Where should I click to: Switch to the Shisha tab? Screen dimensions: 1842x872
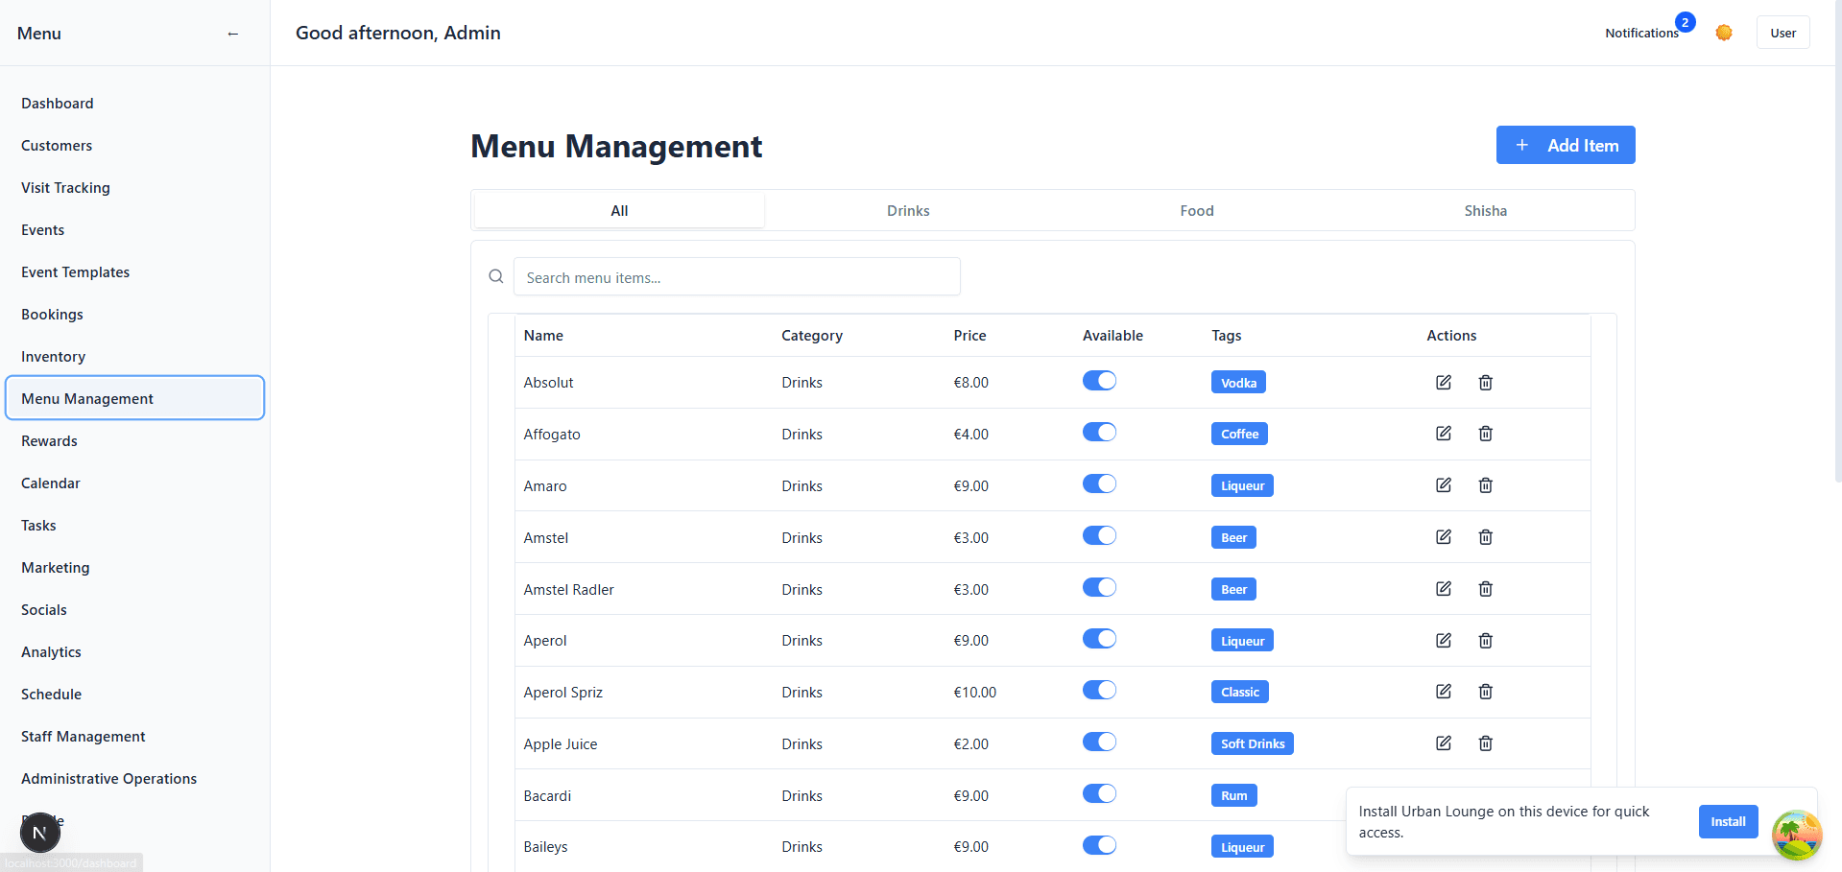click(1485, 210)
